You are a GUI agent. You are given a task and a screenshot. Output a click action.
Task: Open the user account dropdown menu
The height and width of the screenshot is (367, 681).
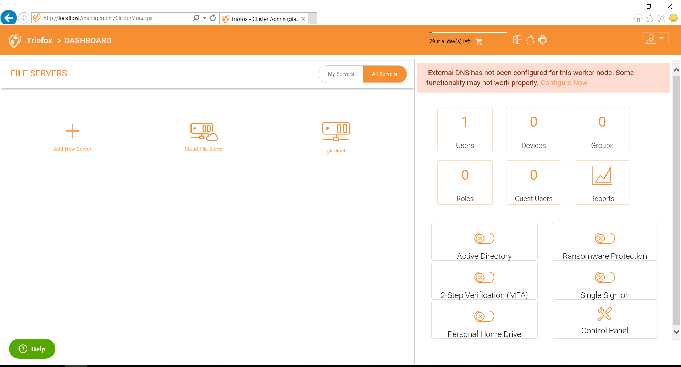tap(655, 39)
